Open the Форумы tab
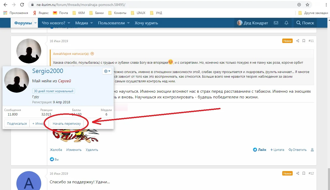 [x=23, y=23]
